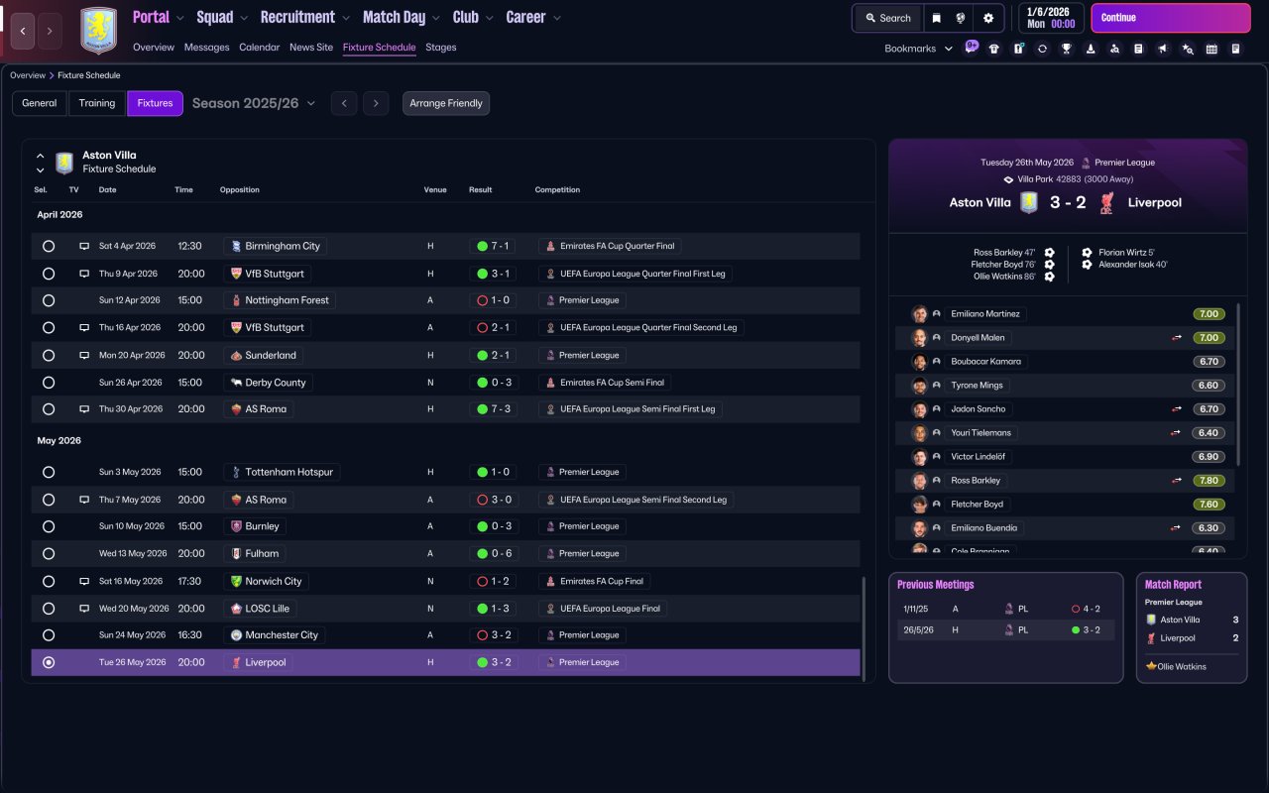Click the calendar grid bookmark icon
The height and width of the screenshot is (793, 1269).
pos(1211,49)
